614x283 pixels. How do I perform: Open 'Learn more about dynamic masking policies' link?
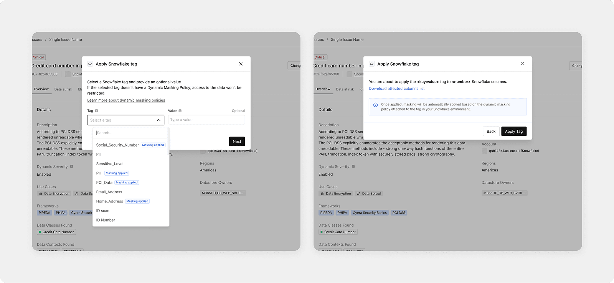pos(126,100)
